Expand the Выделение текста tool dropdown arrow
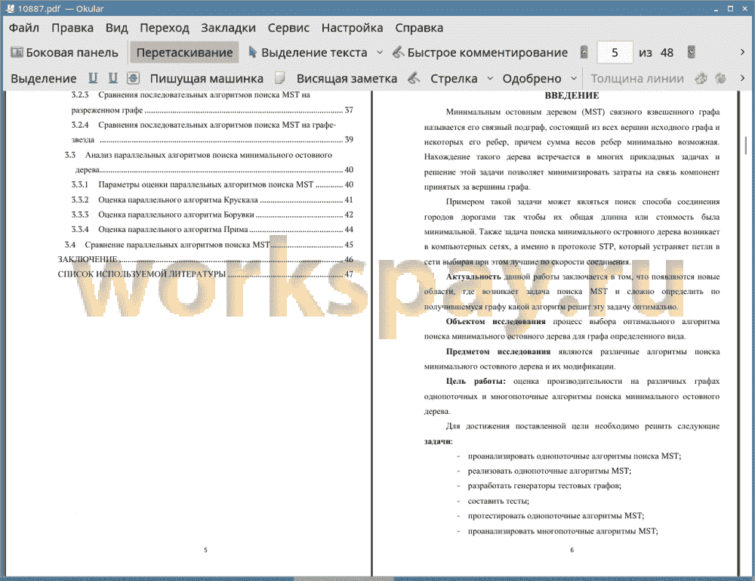The image size is (755, 581). pos(380,53)
